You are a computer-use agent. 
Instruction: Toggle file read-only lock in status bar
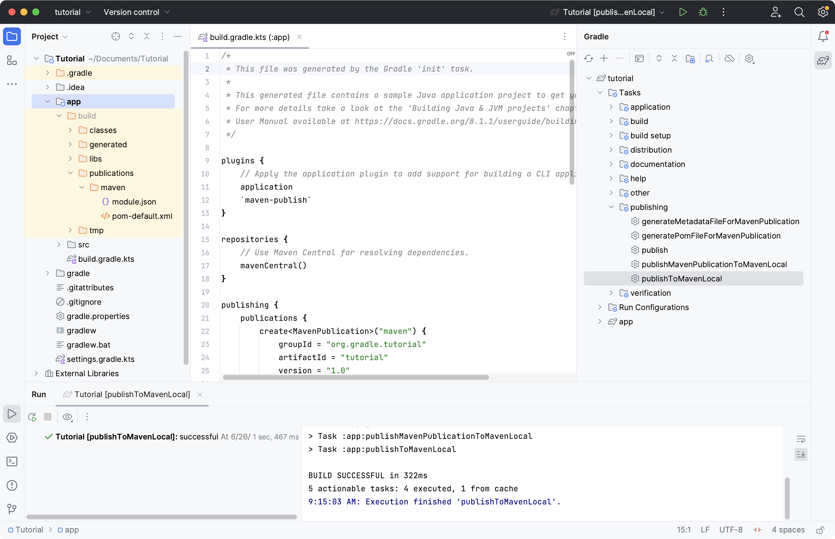pos(820,530)
